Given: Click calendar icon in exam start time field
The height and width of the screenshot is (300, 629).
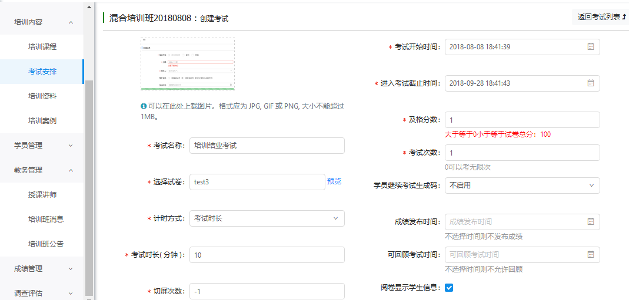Looking at the screenshot, I should pyautogui.click(x=591, y=47).
